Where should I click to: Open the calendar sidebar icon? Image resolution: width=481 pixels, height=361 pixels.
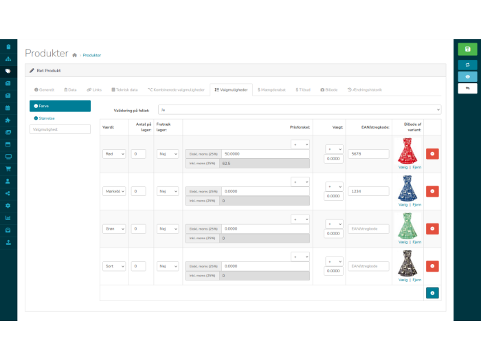click(x=8, y=108)
